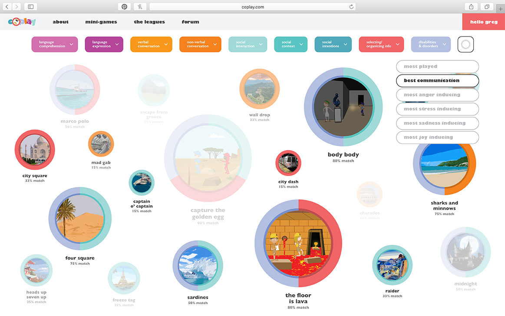
Task: Open the floor is lava game bubble
Action: [x=298, y=243]
